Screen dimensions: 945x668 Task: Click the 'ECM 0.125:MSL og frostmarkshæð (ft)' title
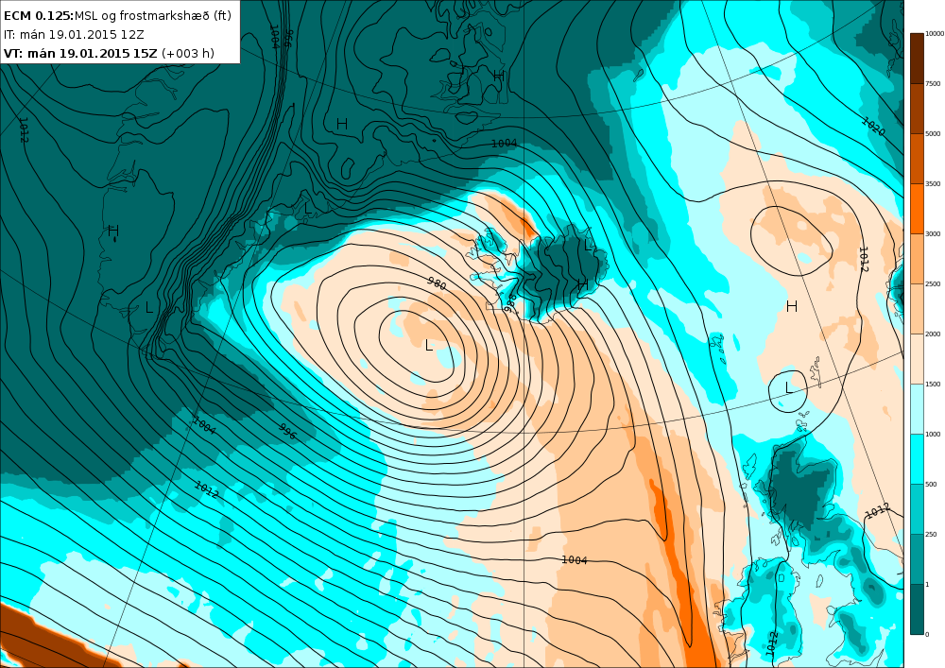point(117,16)
